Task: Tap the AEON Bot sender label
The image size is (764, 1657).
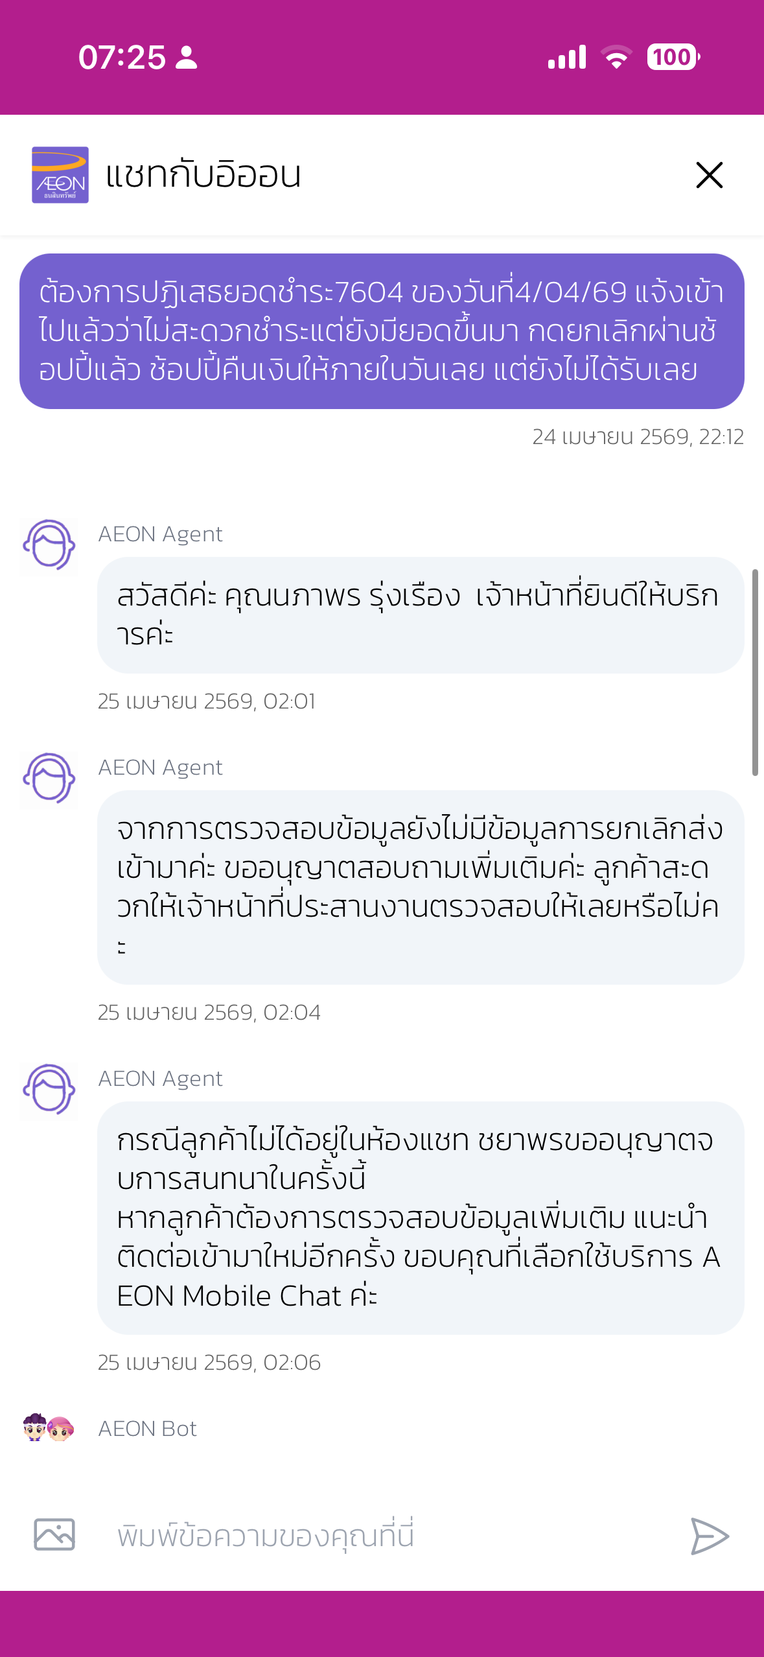Action: [148, 1429]
